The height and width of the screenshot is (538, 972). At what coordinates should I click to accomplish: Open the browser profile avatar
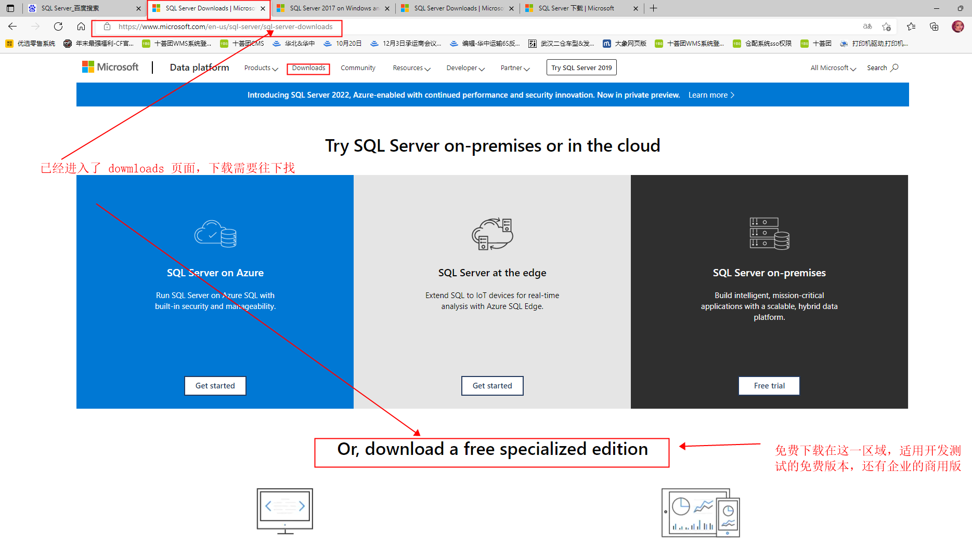pos(957,26)
